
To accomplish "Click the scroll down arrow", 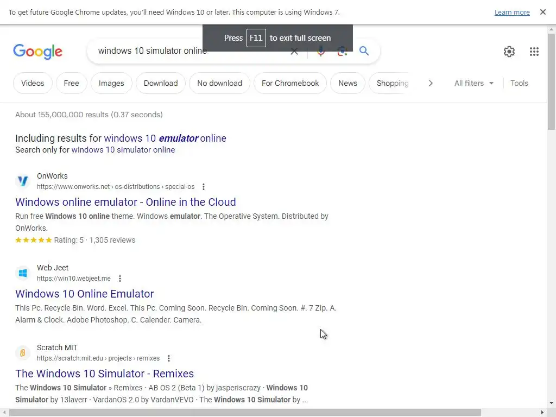I will (x=552, y=403).
